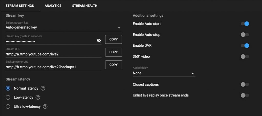This screenshot has height=116, width=262.
Task: Click the Stream latency heading
Action: [x=18, y=79]
